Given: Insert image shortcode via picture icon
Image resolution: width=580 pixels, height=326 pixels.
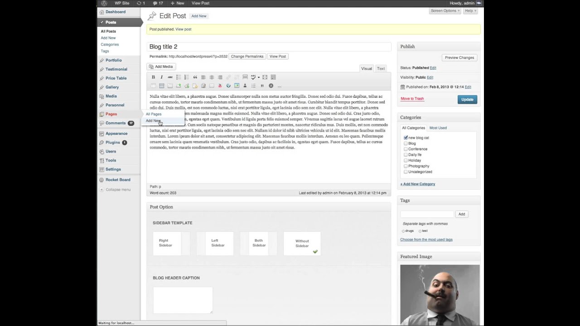Looking at the screenshot, I should click(237, 86).
